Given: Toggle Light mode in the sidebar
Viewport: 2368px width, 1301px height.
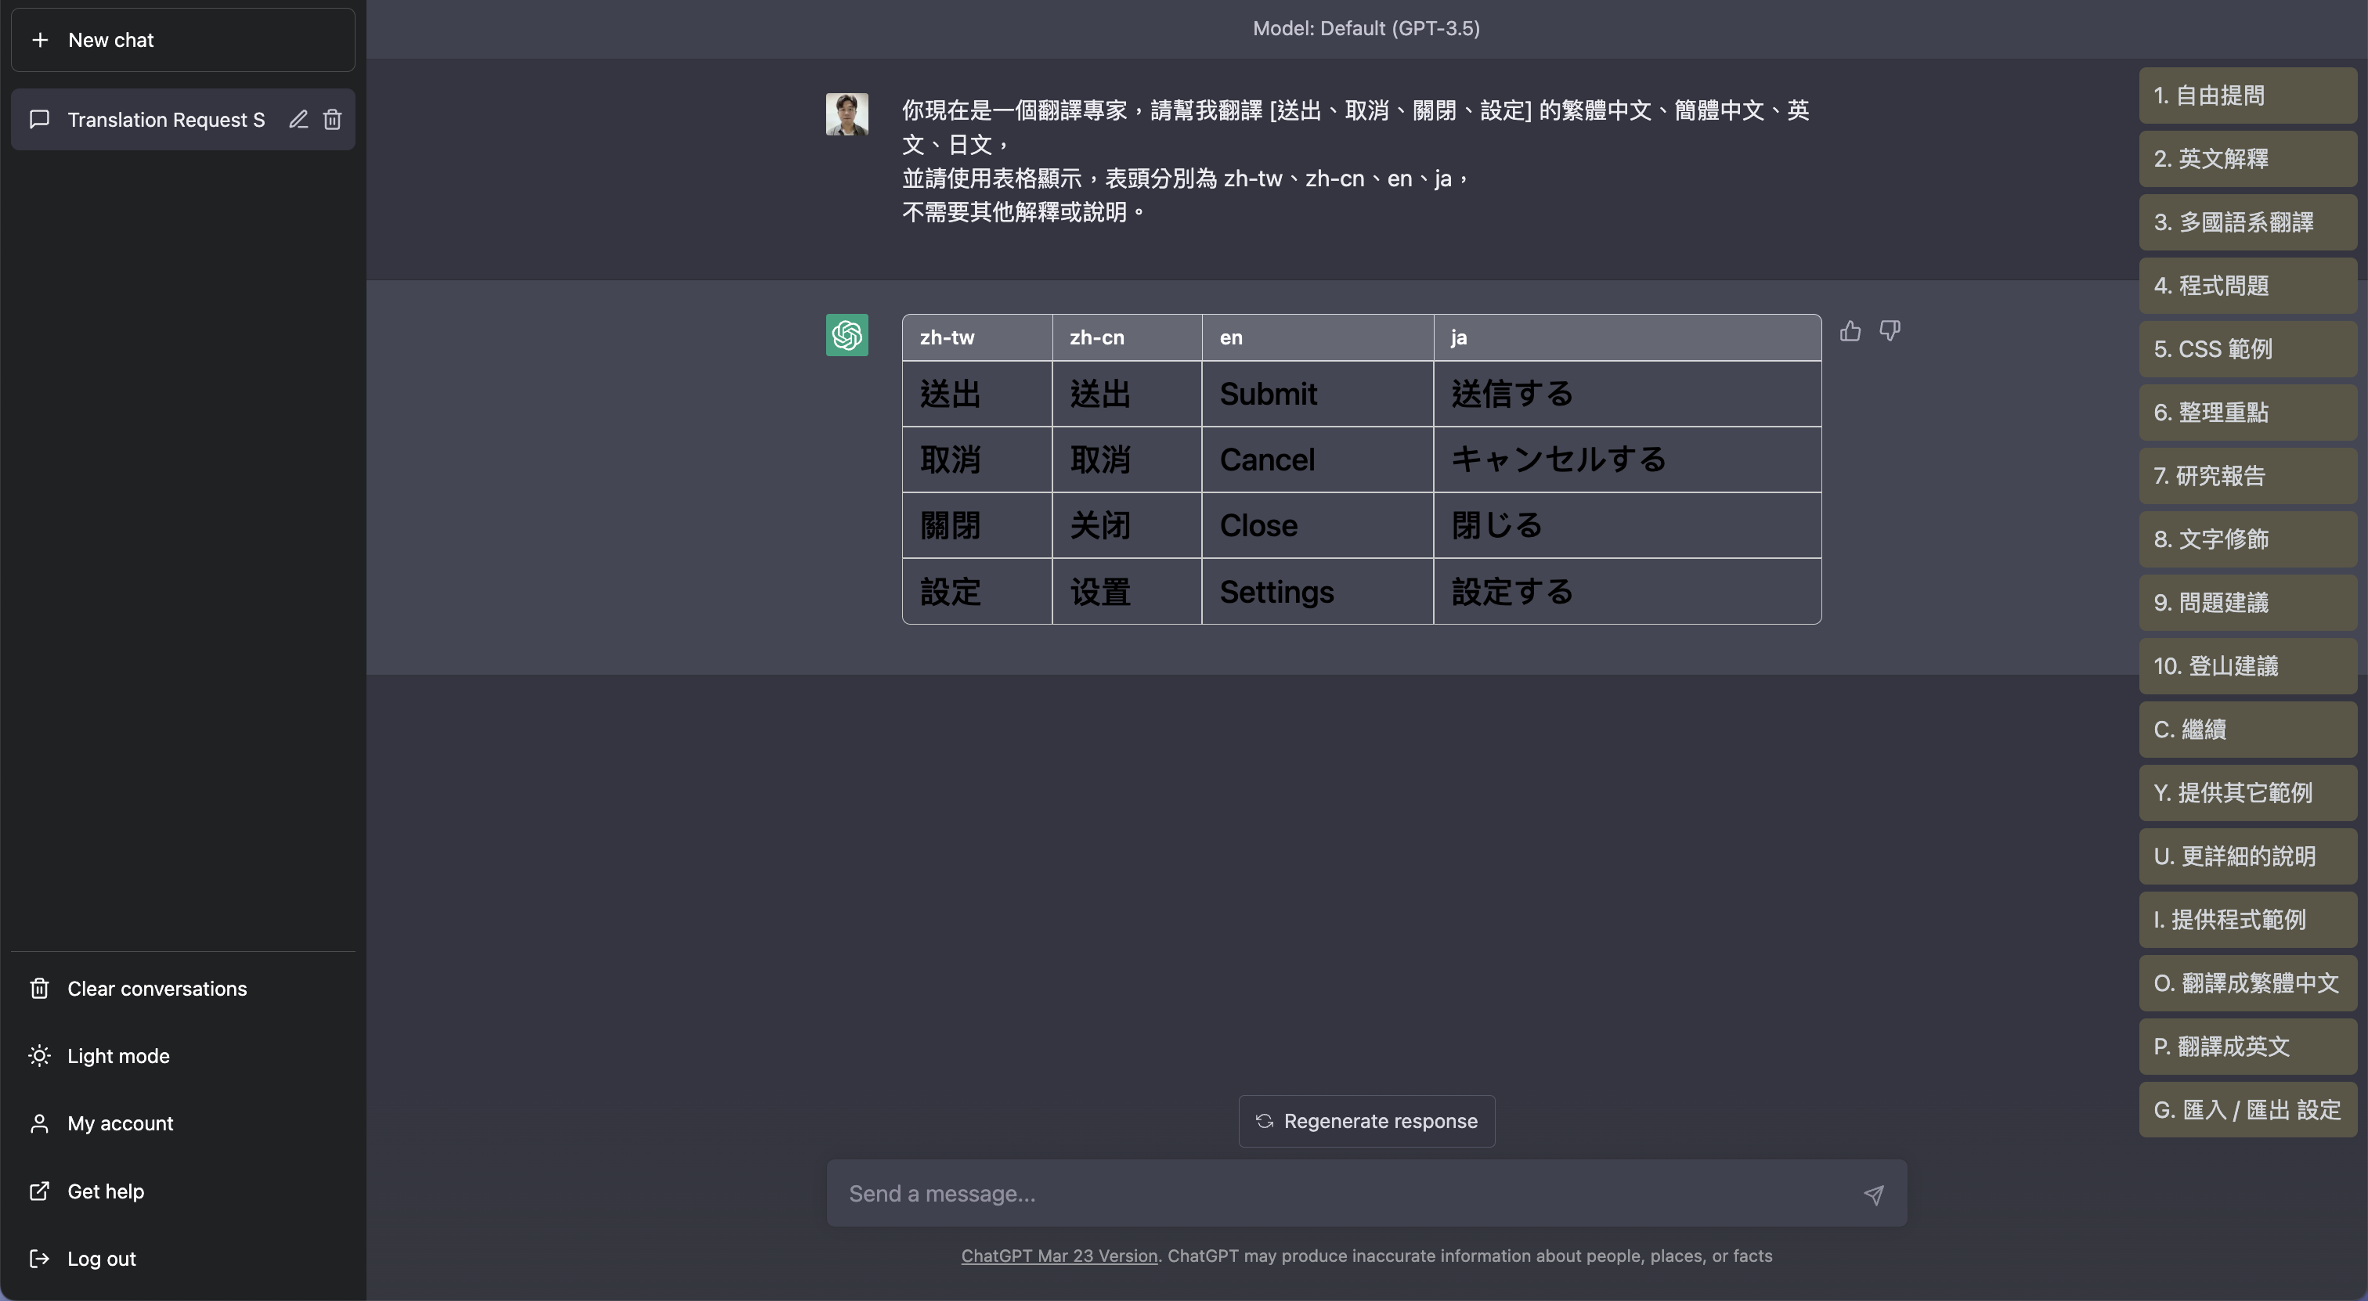Looking at the screenshot, I should pos(117,1056).
